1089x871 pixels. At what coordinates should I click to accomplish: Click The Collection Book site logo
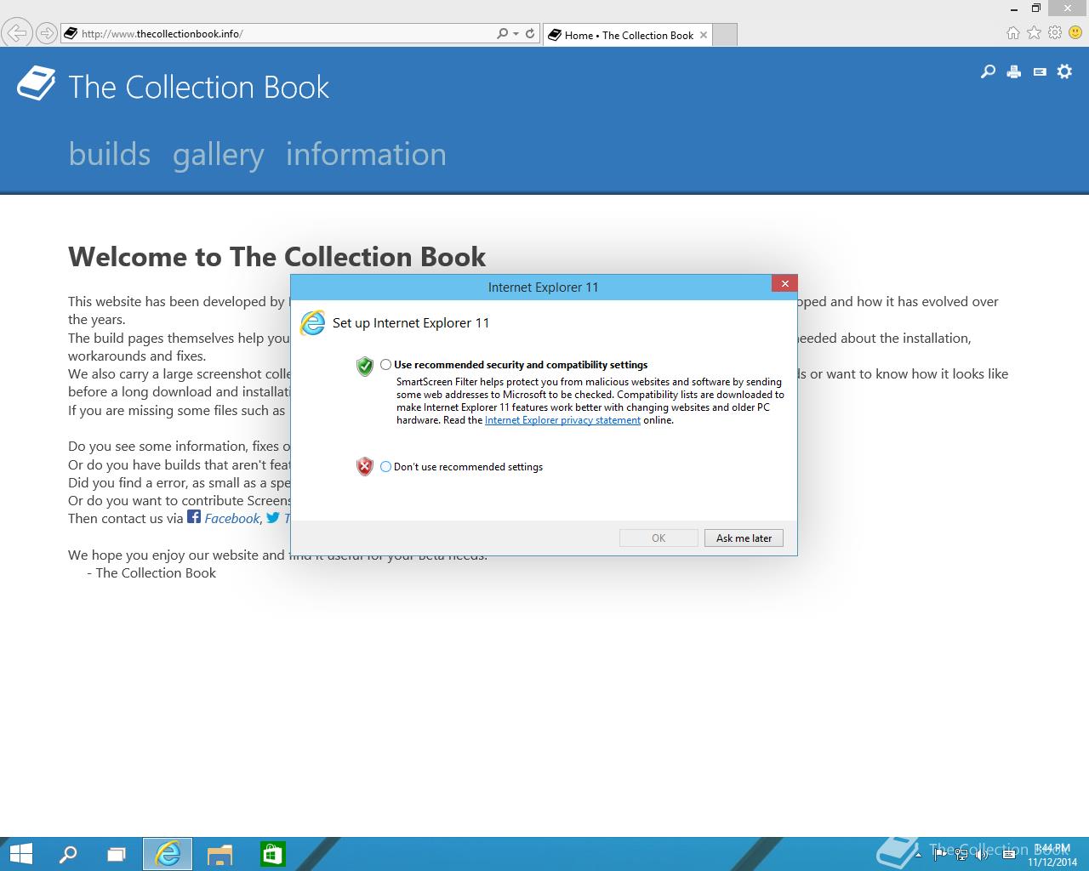click(173, 86)
